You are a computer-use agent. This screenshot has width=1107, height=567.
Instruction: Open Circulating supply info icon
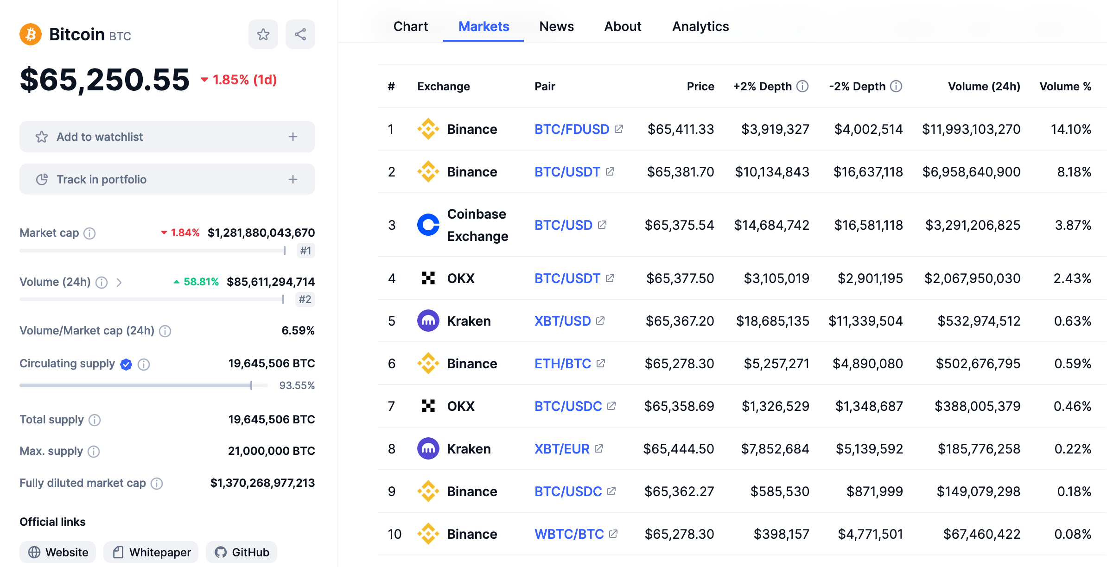point(144,365)
